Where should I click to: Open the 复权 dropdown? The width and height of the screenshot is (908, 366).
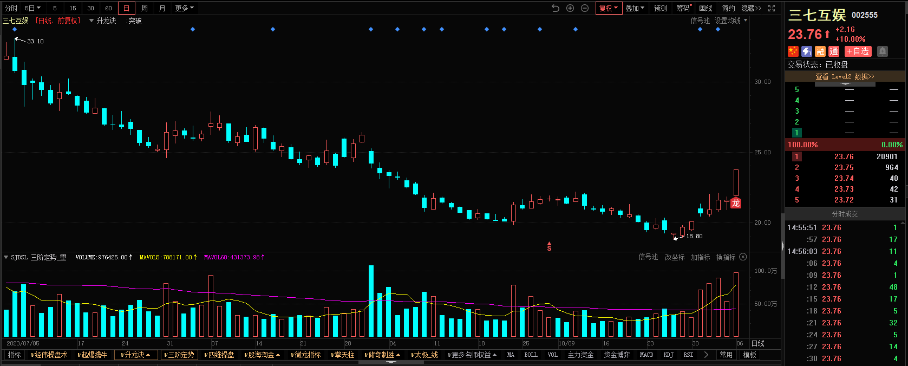pos(609,8)
